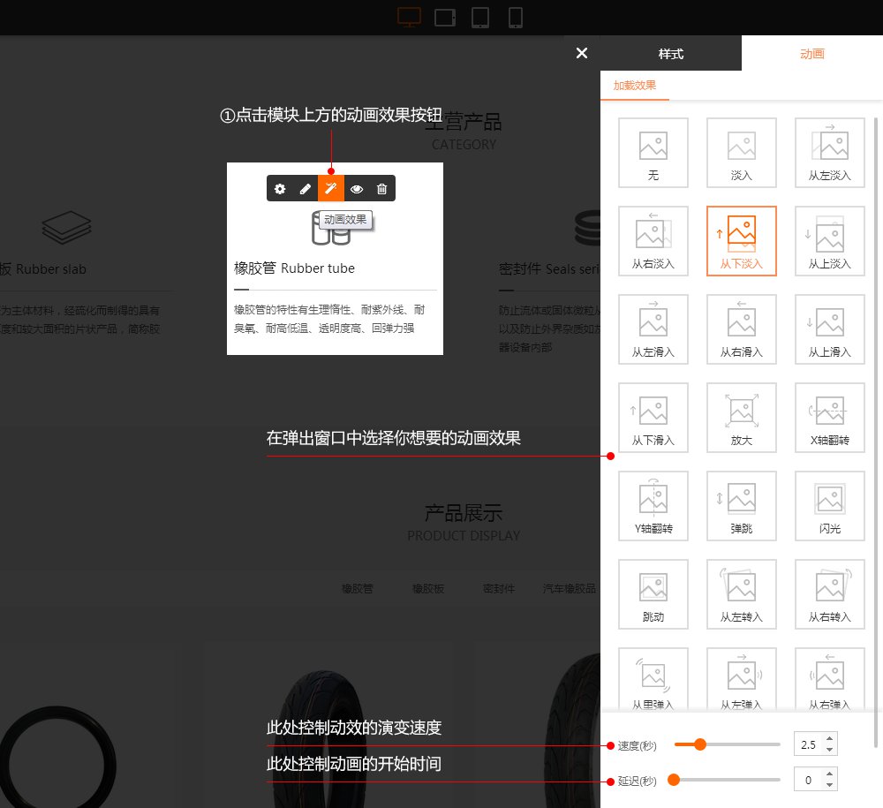Increase speed value with up stepper arrow
Screen dimensions: 883x808
coord(829,738)
